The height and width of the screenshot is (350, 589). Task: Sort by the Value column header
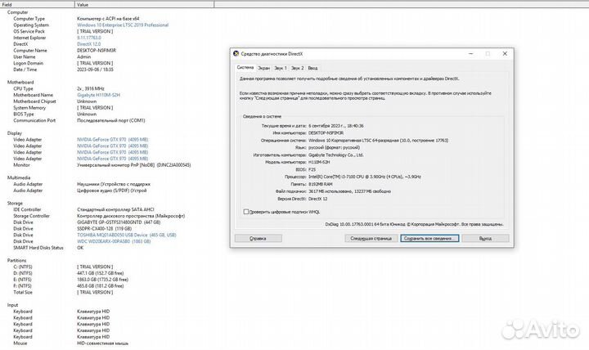click(144, 5)
